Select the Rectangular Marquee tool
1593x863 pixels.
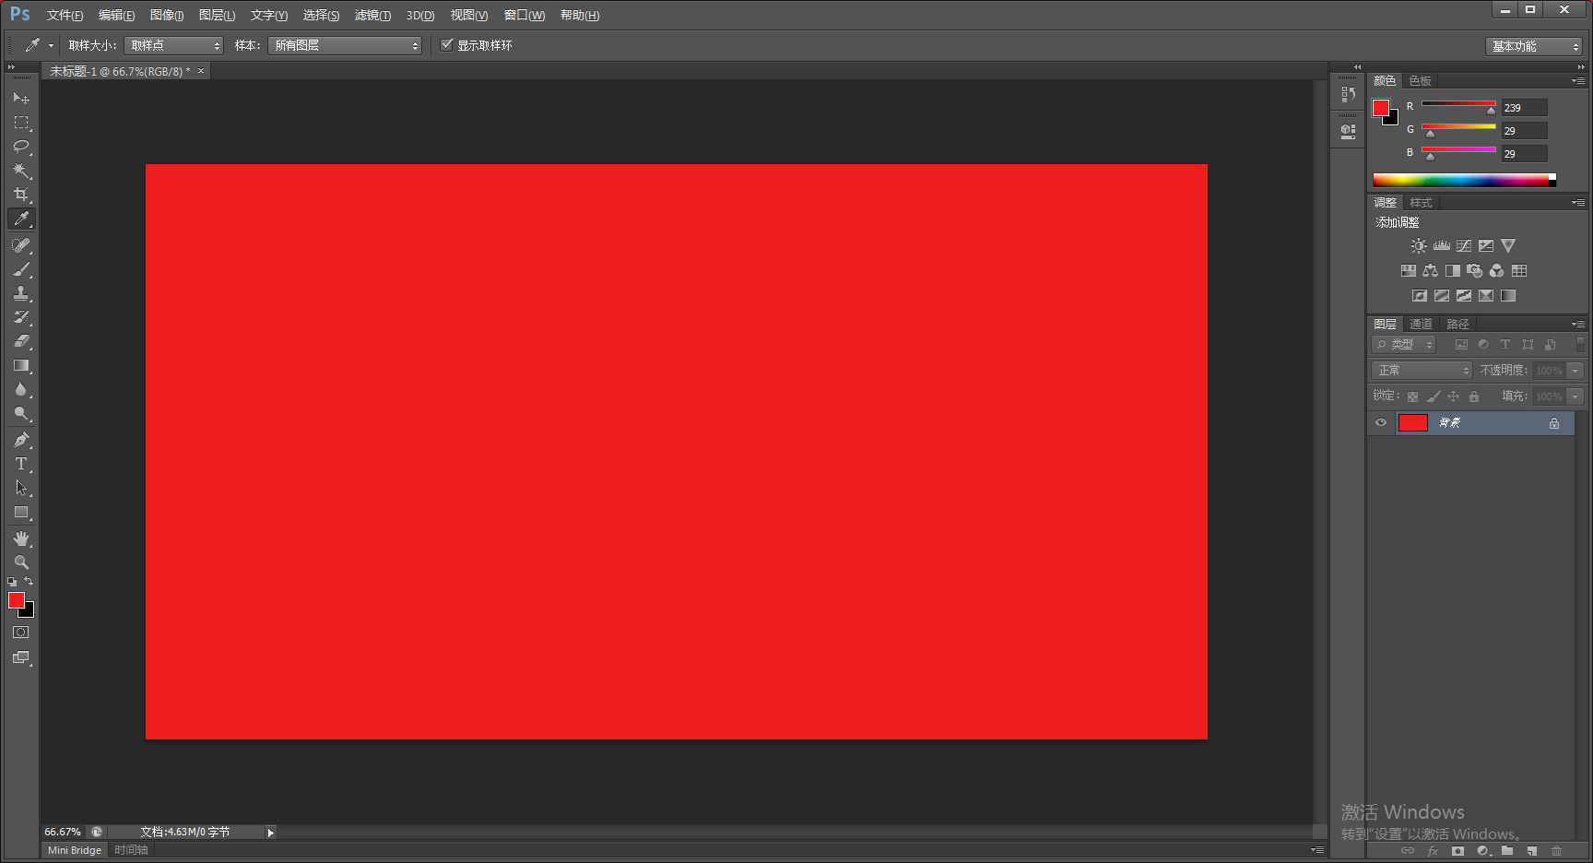click(21, 122)
